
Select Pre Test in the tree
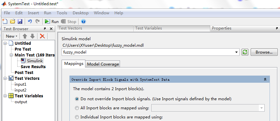23,49
